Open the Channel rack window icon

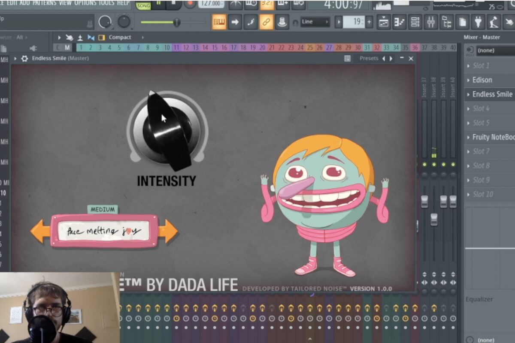point(415,22)
